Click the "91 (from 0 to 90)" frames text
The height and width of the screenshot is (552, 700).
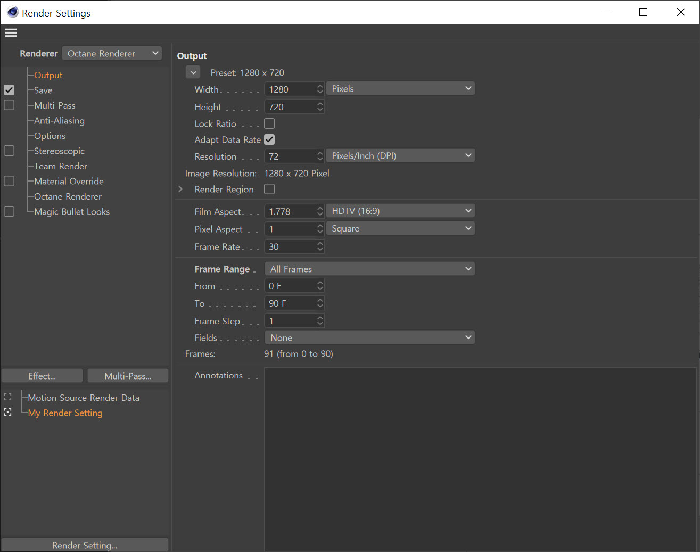click(x=299, y=353)
